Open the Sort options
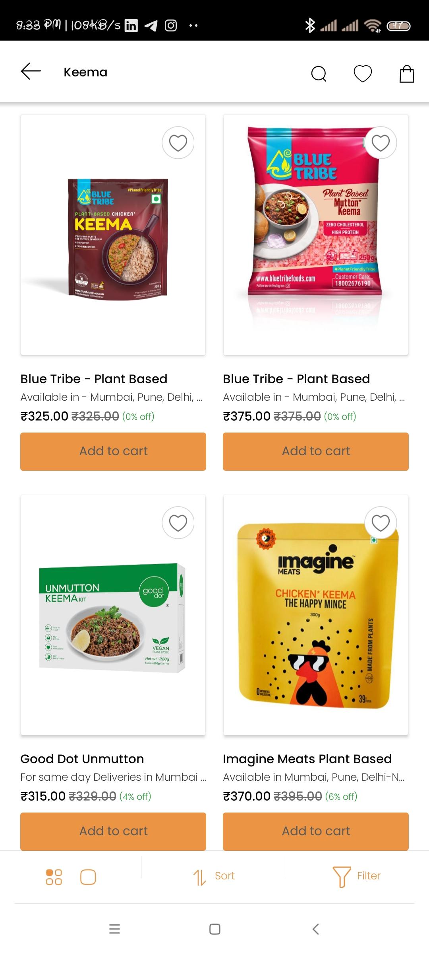Screen dimensions: 429x955 [x=214, y=876]
